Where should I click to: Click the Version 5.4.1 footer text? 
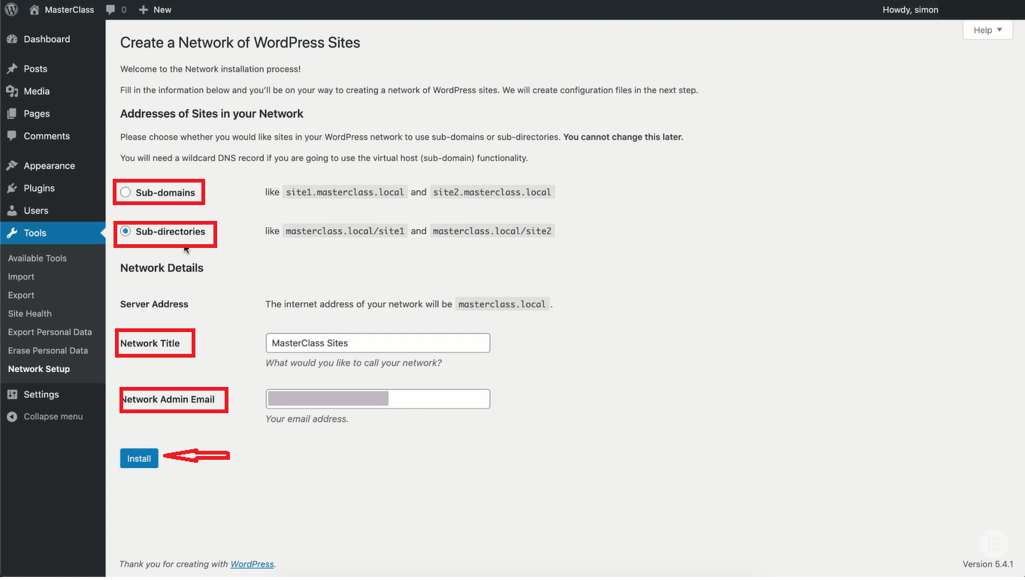tap(988, 563)
